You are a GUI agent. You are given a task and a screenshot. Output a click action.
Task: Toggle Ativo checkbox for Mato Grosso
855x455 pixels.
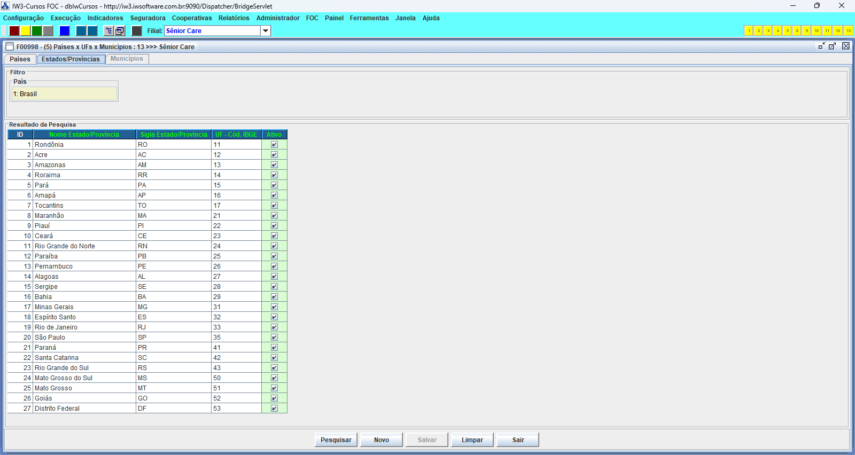[274, 388]
